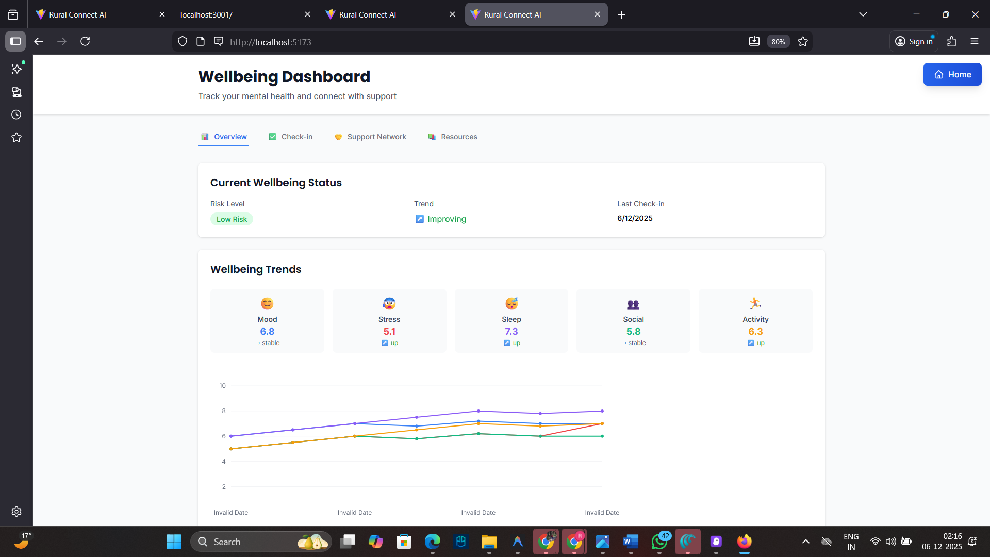Show hidden system tray icons

click(805, 542)
